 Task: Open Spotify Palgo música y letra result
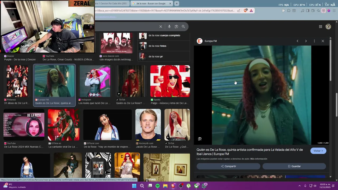[x=170, y=85]
